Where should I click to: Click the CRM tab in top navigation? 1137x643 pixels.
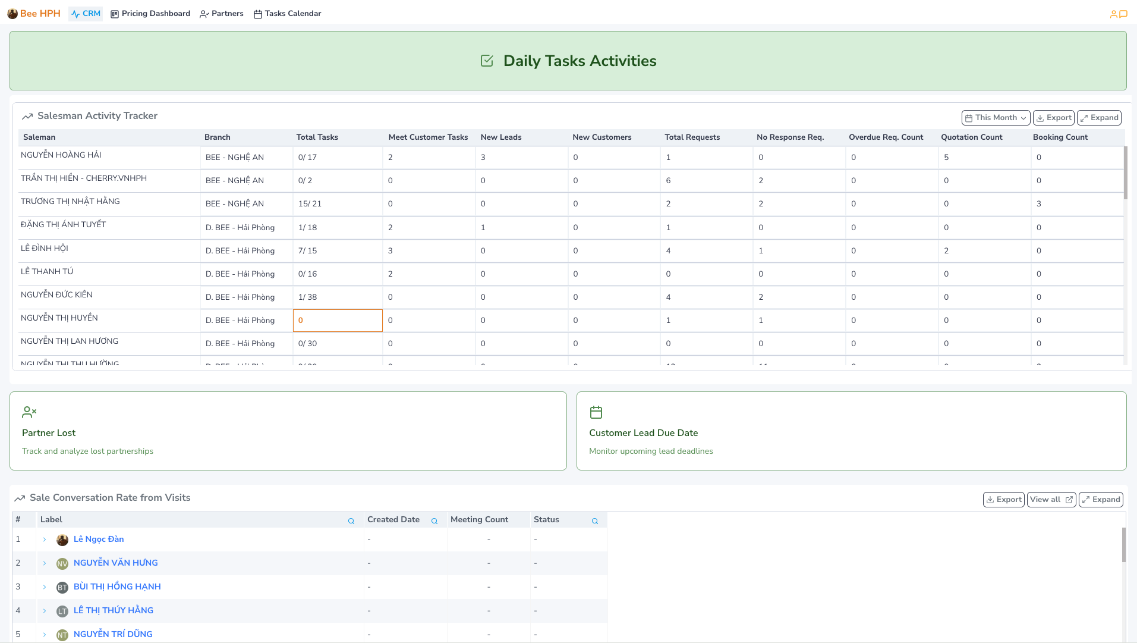click(x=85, y=13)
